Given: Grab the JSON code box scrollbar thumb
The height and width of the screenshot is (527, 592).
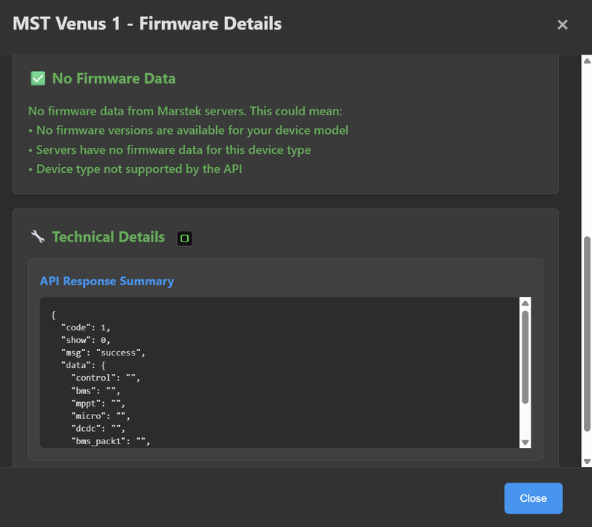Looking at the screenshot, I should 525,355.
